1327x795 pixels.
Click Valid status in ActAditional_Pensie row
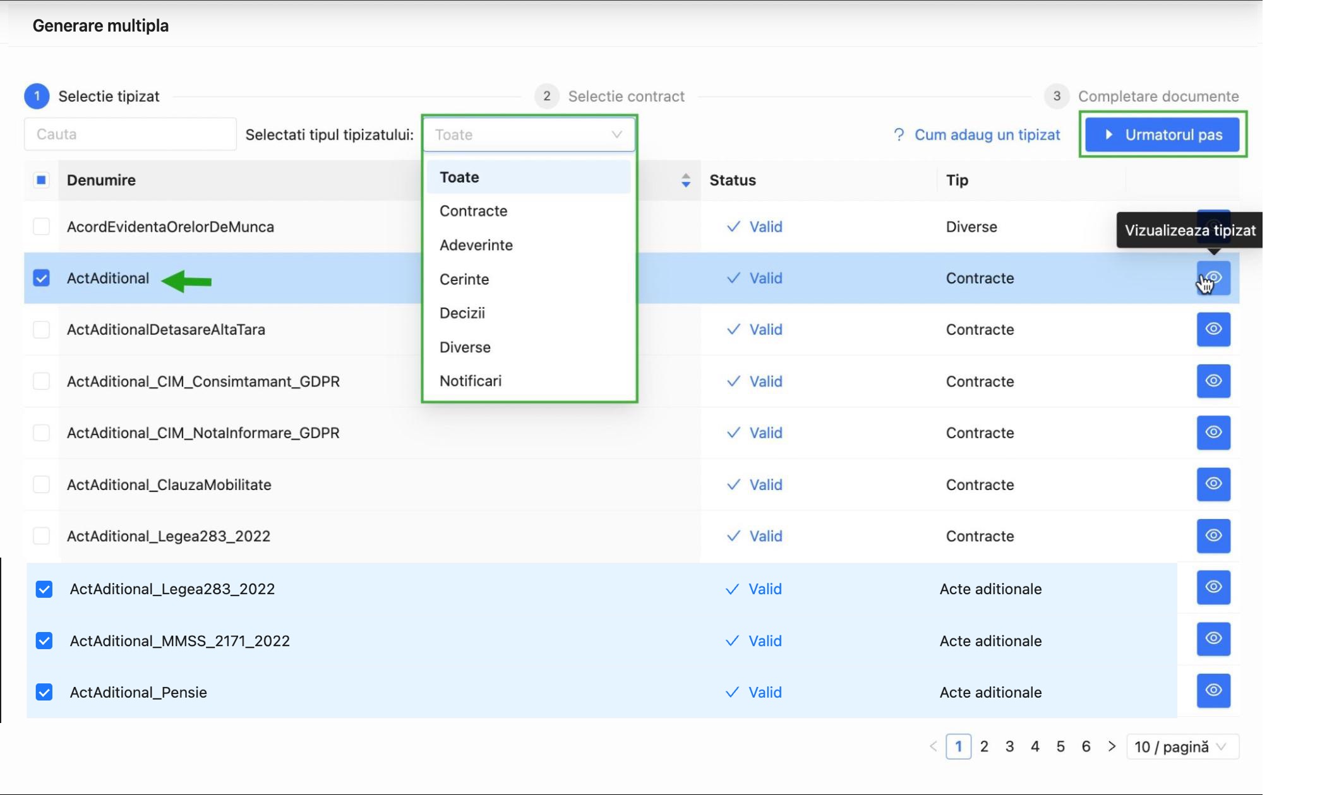765,692
